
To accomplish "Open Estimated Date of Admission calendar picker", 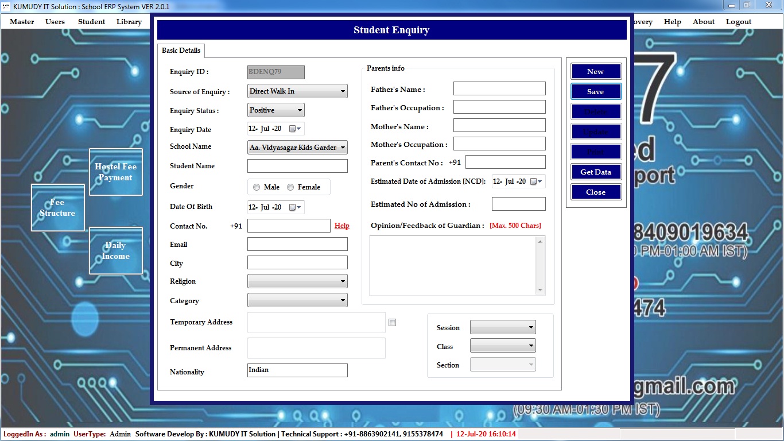I will point(536,181).
